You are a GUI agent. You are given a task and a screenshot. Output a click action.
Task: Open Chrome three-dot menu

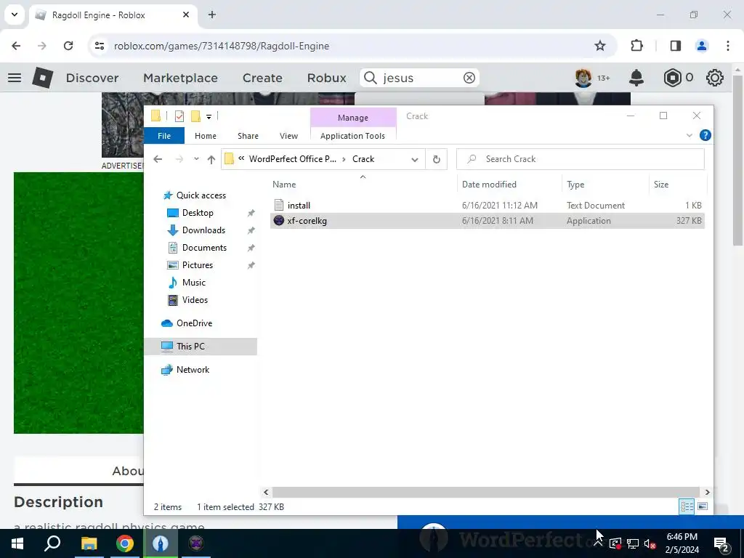tap(728, 46)
